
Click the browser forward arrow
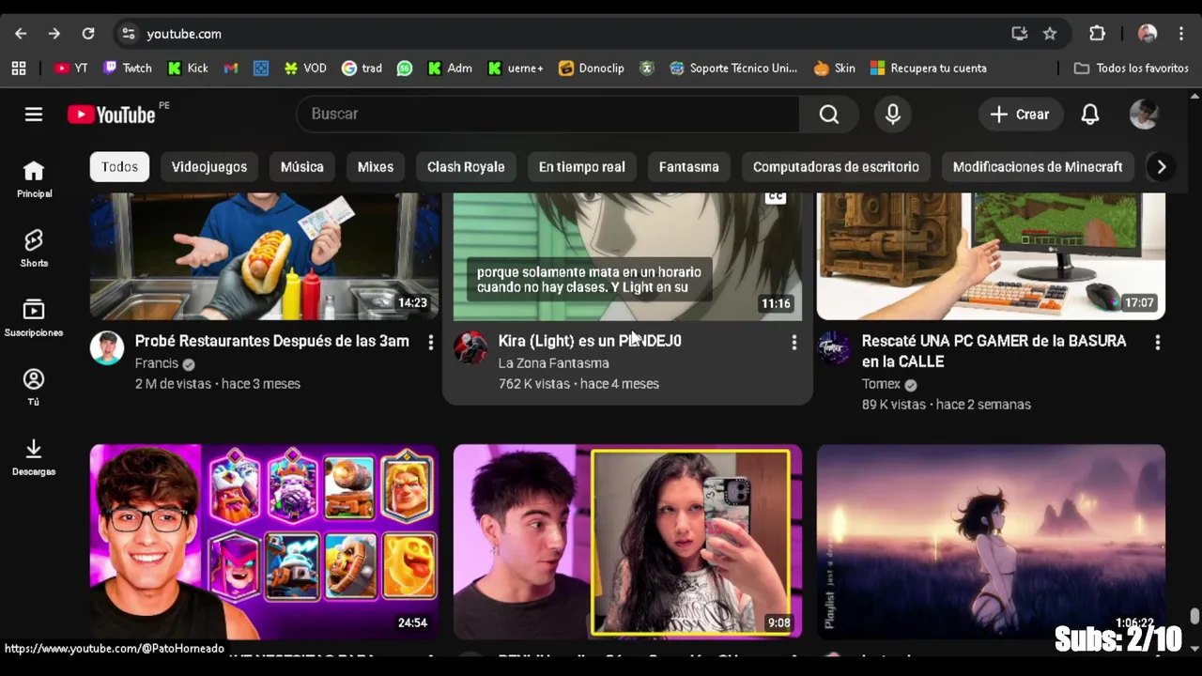click(x=54, y=34)
